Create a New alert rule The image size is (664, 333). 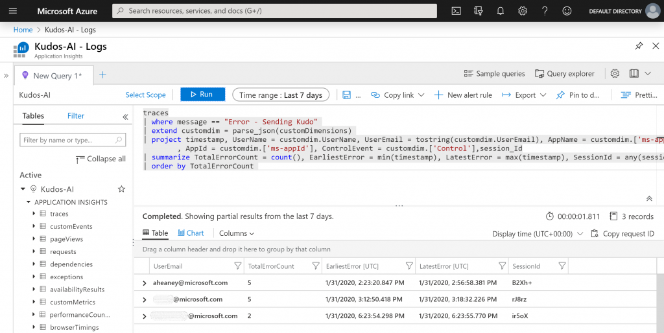(463, 95)
